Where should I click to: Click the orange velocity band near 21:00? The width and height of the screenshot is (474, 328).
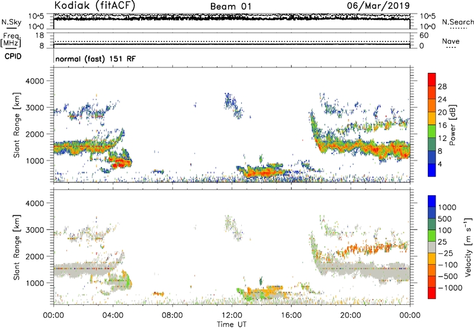(372, 249)
